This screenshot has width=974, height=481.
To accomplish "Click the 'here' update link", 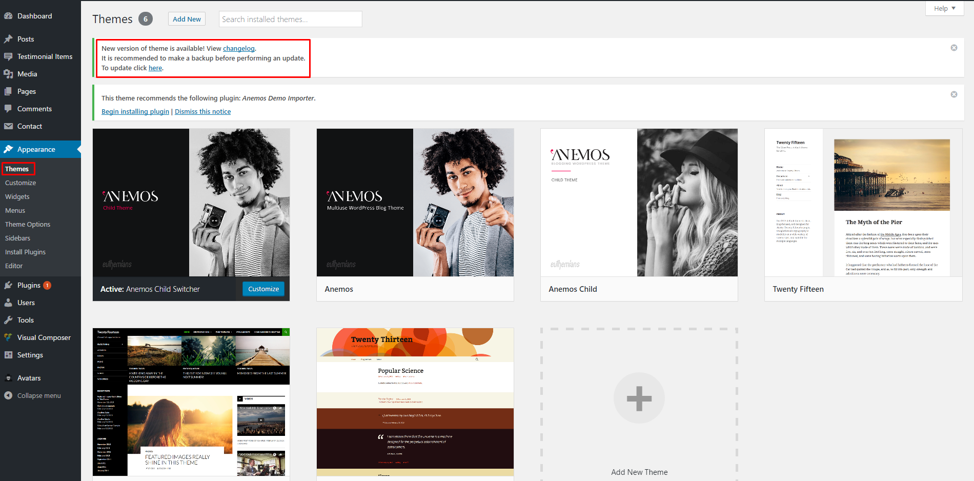I will point(155,68).
